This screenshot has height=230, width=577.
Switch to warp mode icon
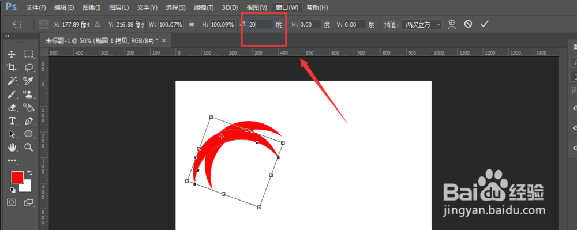[x=452, y=24]
